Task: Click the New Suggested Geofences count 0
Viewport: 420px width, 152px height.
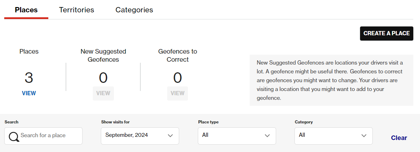Action: coord(103,78)
